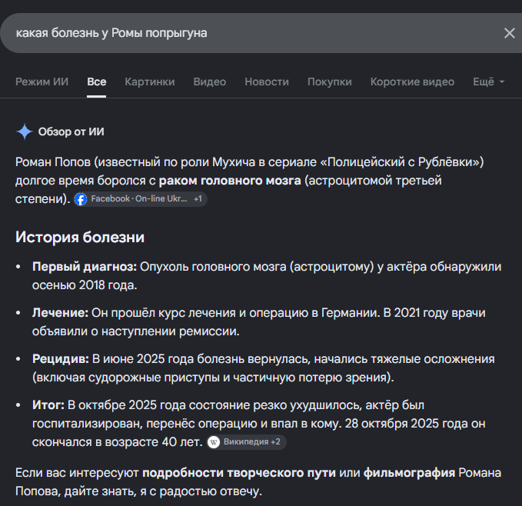522x506 pixels.
Task: Open the Покупки tab
Action: pos(330,82)
